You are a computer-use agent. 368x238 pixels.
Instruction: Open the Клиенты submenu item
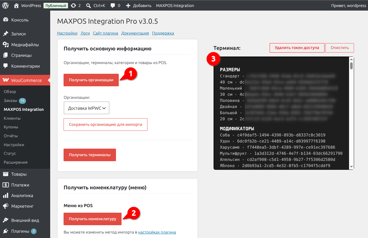[x=12, y=118]
